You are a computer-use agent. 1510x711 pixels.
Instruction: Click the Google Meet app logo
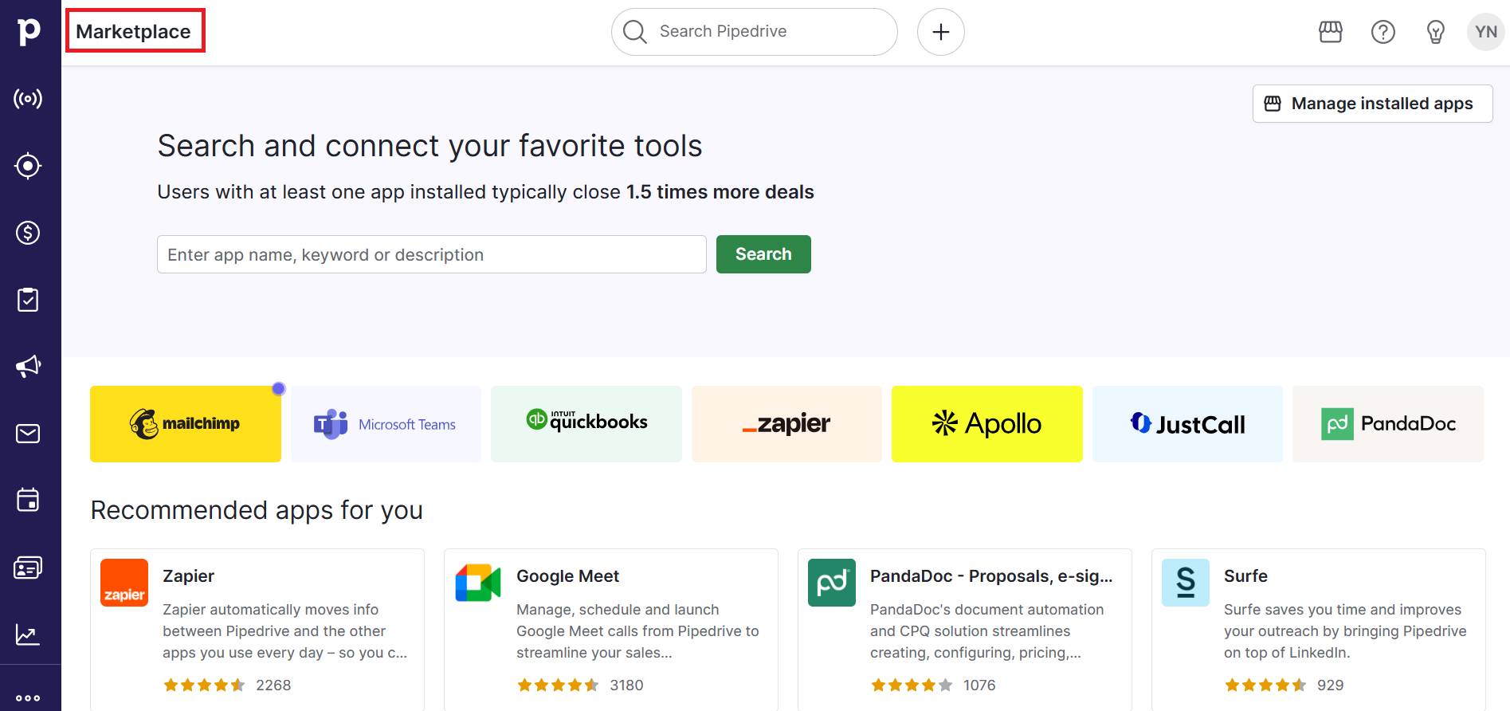478,583
